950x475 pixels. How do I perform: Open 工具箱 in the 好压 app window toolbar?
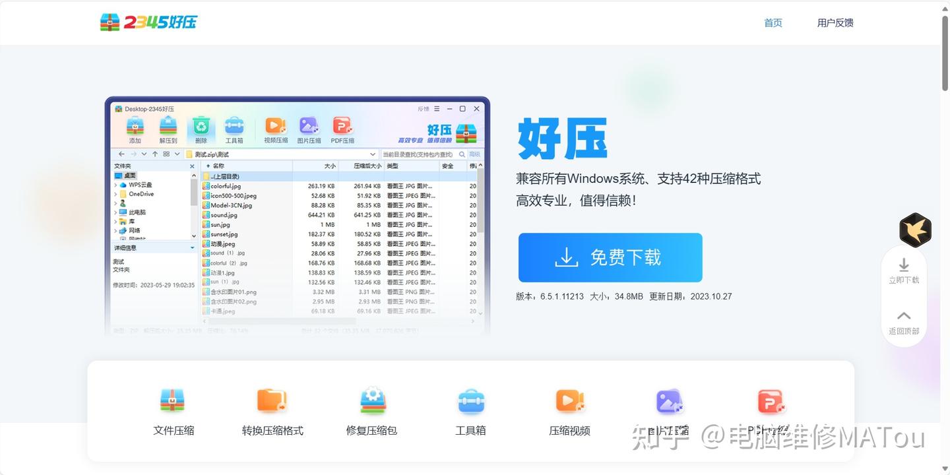coord(234,130)
